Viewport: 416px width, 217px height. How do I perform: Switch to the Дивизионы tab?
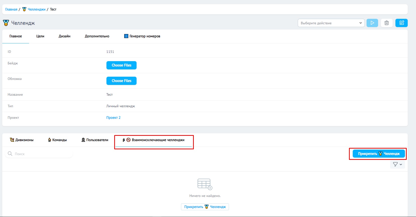pyautogui.click(x=22, y=140)
